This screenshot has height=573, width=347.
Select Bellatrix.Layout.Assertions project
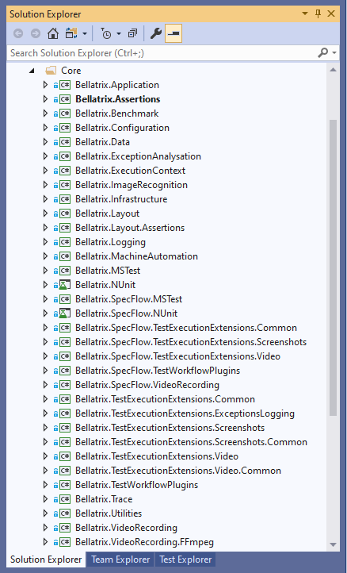pos(130,228)
